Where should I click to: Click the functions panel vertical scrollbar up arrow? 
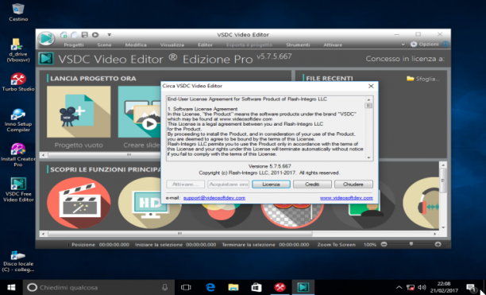443,165
